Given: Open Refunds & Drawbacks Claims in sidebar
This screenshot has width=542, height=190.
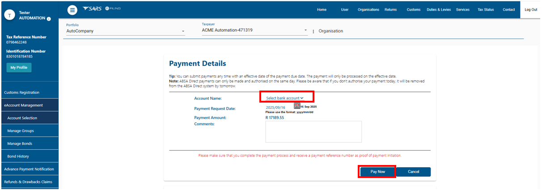Looking at the screenshot, I should pyautogui.click(x=28, y=182).
